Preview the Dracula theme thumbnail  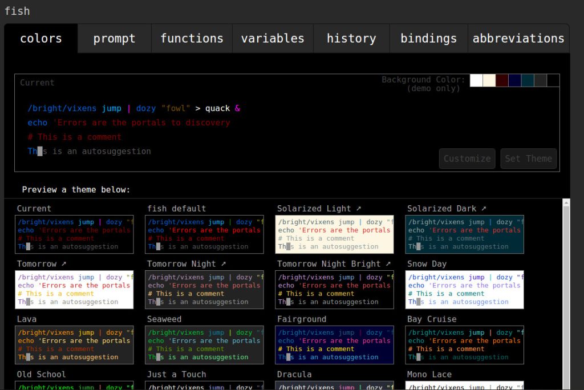click(334, 385)
